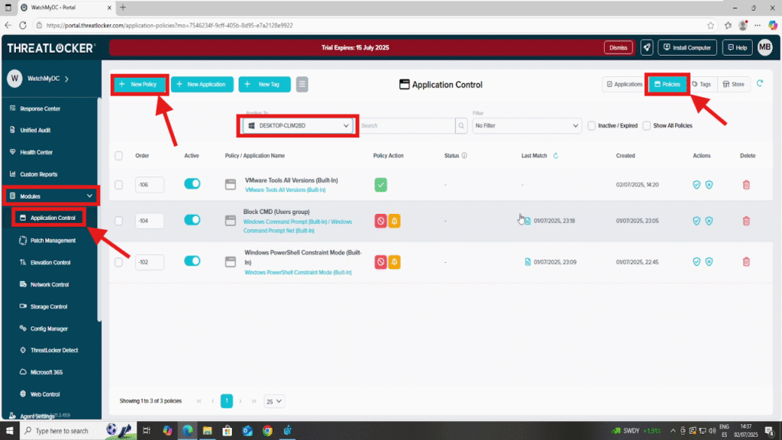This screenshot has height=440, width=782.
Task: Disable the PowerShell Constraint Mode active toggle
Action: point(192,261)
